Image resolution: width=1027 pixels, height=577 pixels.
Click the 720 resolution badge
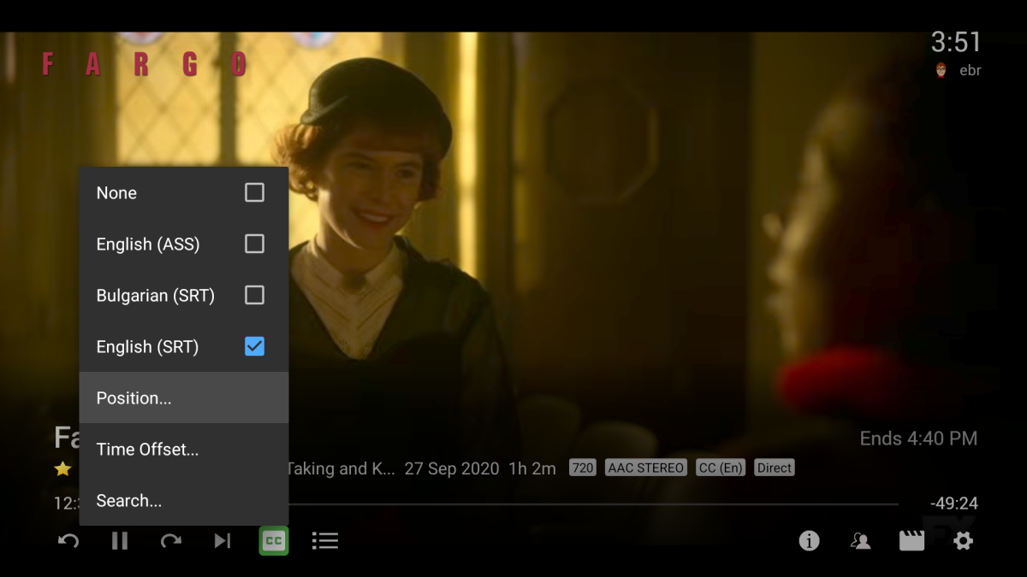click(582, 468)
